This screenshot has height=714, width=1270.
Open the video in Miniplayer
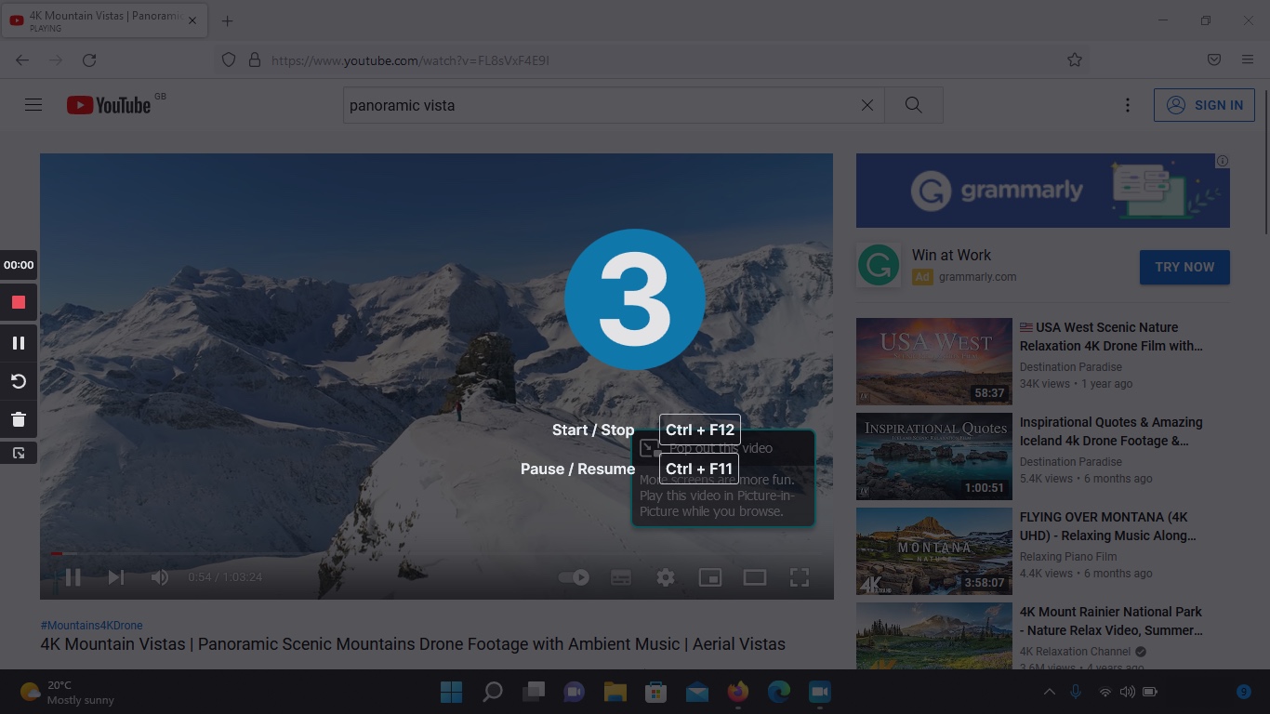coord(709,576)
